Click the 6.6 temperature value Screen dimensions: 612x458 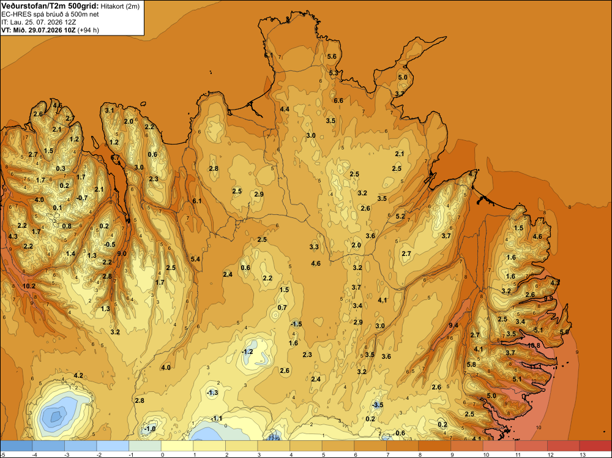click(x=338, y=100)
